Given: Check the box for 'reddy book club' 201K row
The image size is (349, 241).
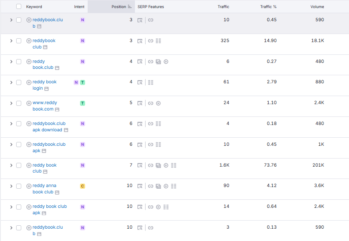Looking at the screenshot, I should point(19,165).
